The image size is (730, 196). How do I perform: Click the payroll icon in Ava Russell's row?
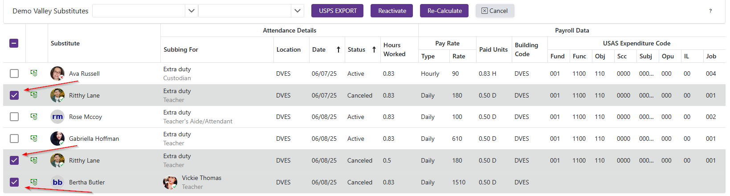coord(34,73)
